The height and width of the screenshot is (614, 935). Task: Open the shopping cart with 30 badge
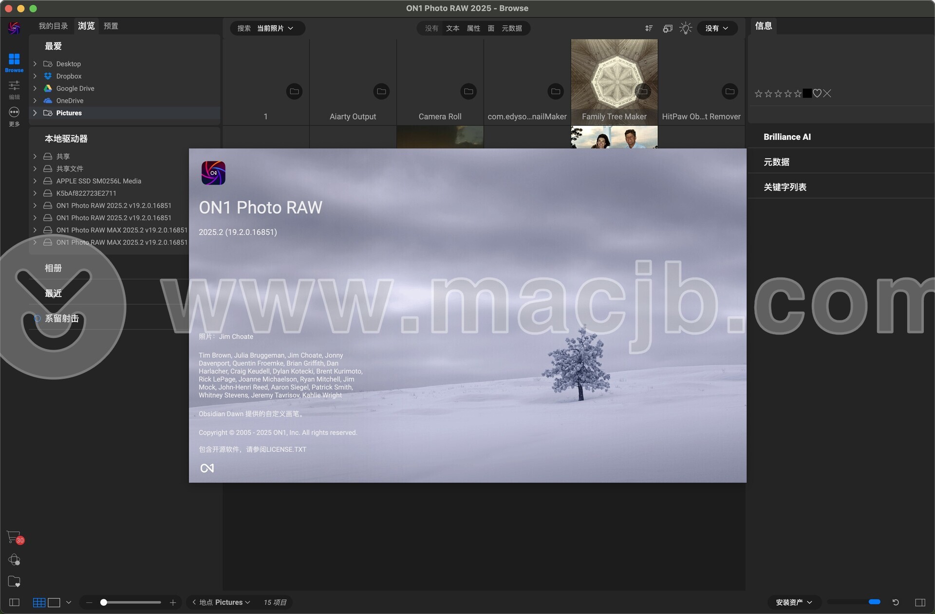pos(15,537)
